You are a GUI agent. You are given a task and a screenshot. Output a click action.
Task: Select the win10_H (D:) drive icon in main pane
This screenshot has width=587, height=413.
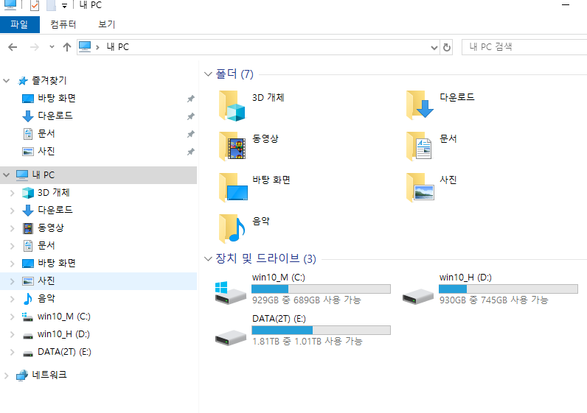click(x=418, y=297)
